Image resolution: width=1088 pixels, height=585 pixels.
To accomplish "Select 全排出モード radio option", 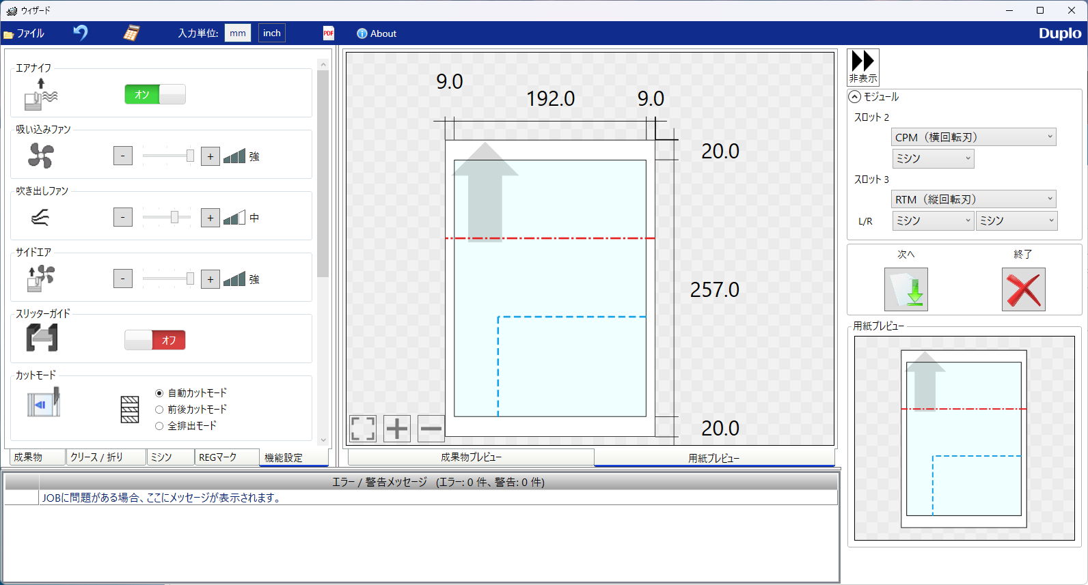I will coord(186,426).
